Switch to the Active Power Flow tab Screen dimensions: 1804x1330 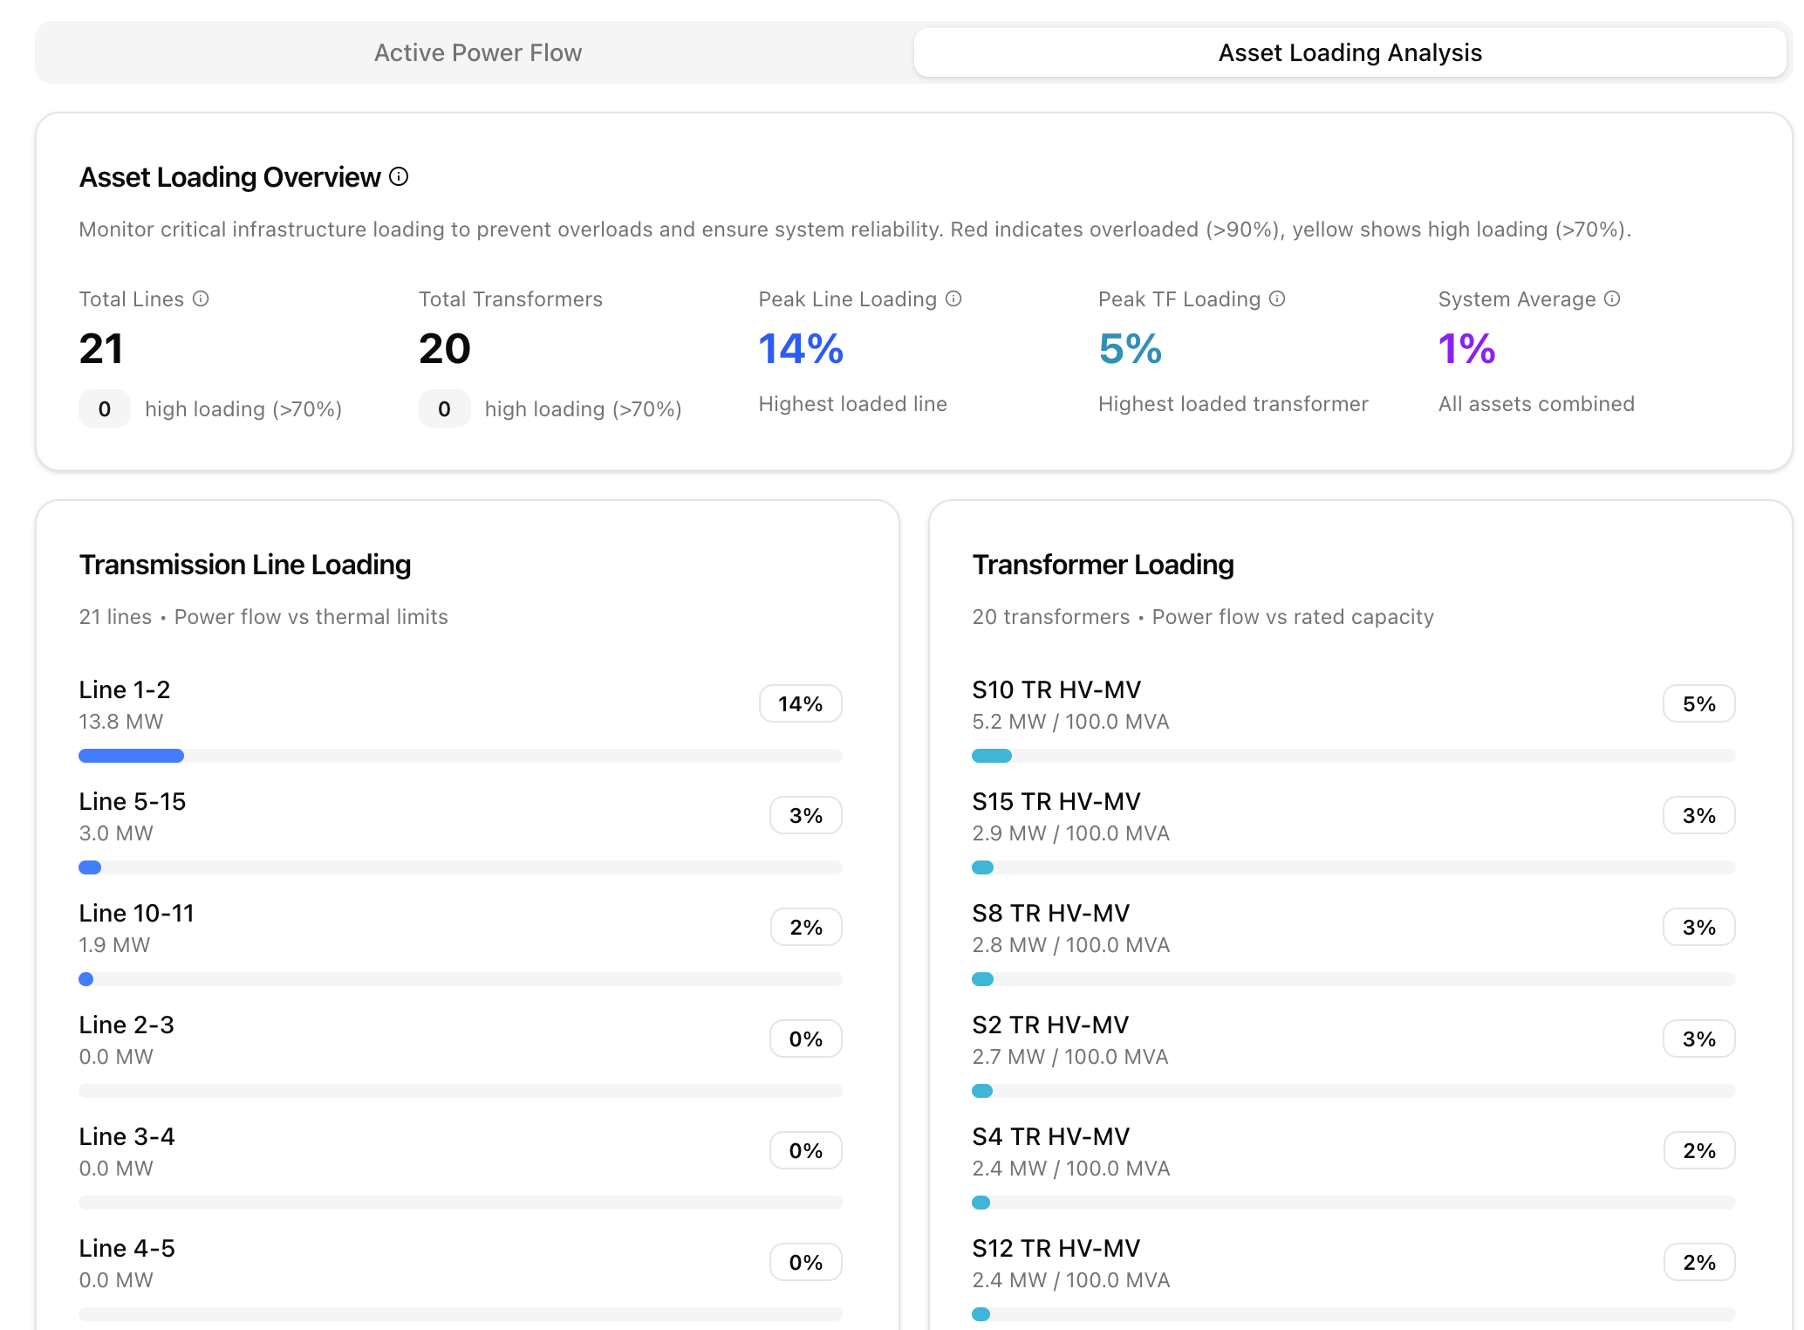478,52
